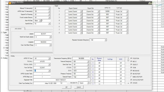Click the APRS window title icon
The height and width of the screenshot is (92, 164).
coord(10,3)
